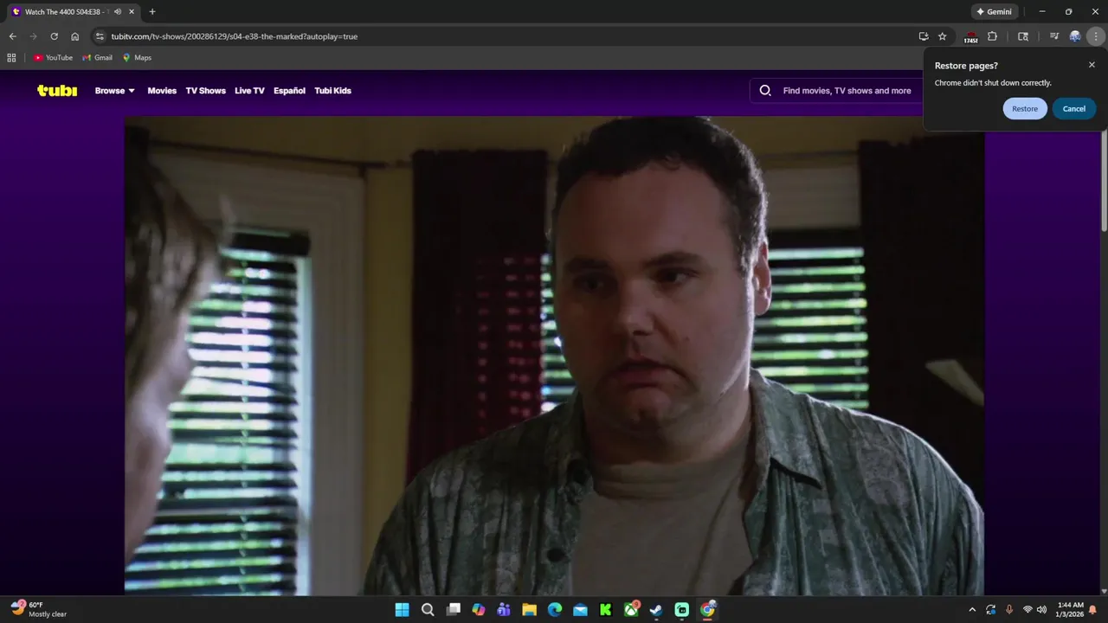
Task: Dismiss the Restore pages popup with its X
Action: tap(1092, 65)
